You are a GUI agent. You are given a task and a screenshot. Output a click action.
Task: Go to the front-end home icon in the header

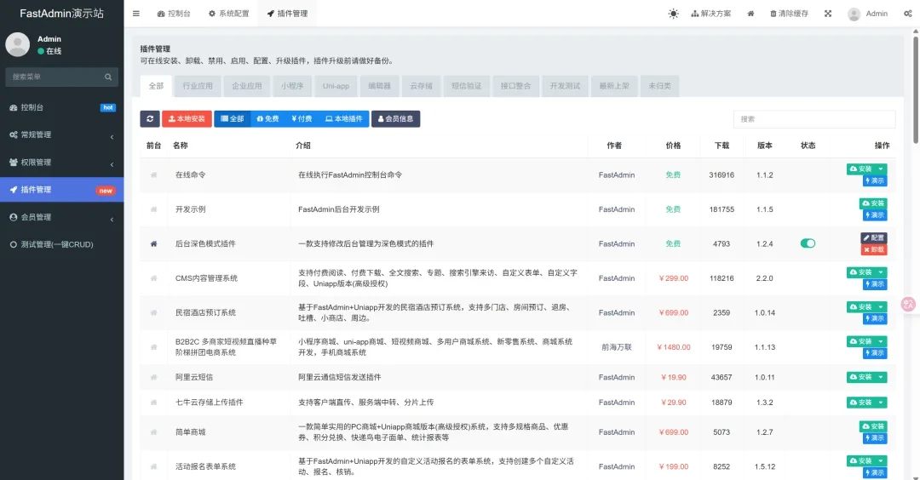point(750,14)
